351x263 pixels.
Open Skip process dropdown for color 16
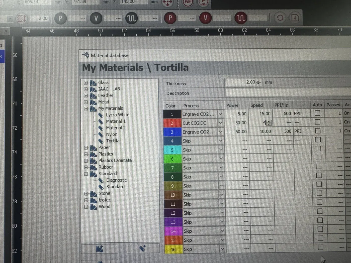click(x=222, y=249)
